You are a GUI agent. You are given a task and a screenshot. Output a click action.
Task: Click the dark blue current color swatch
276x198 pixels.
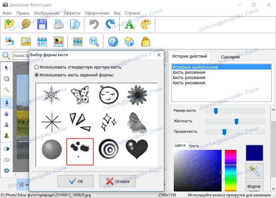(254, 153)
